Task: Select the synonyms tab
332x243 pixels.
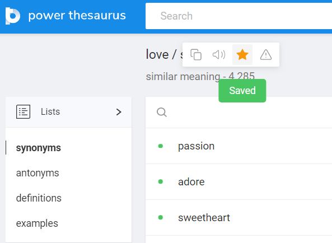Action: click(38, 148)
